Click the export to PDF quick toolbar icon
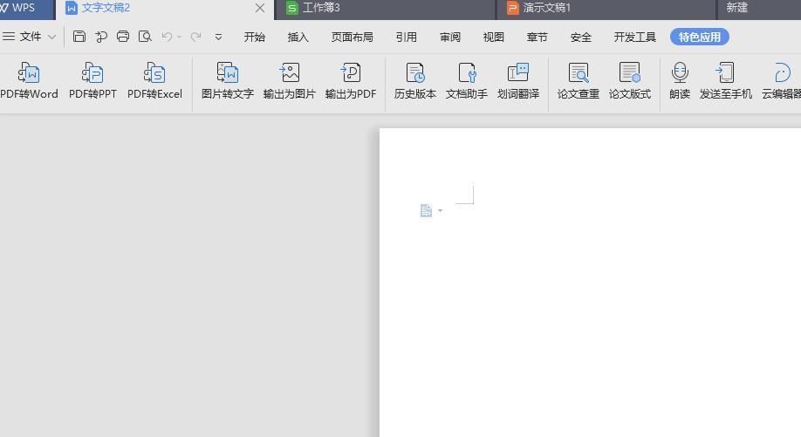The width and height of the screenshot is (801, 437). [101, 37]
